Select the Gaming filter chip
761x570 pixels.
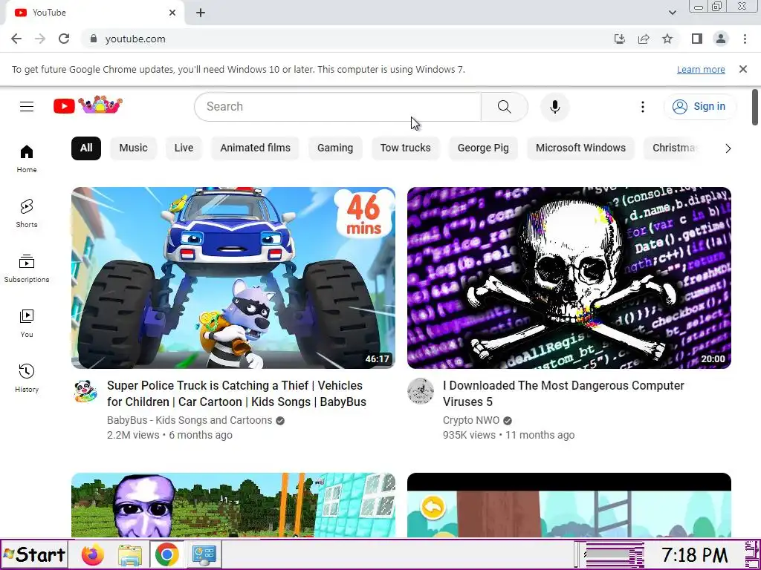coord(335,148)
